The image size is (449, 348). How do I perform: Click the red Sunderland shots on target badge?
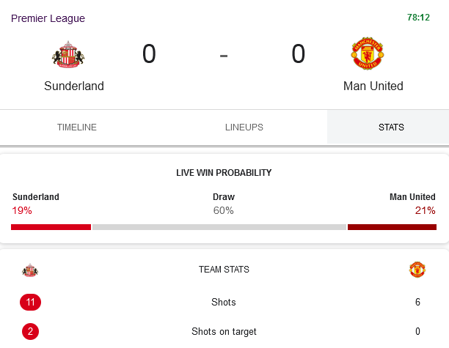pos(30,331)
